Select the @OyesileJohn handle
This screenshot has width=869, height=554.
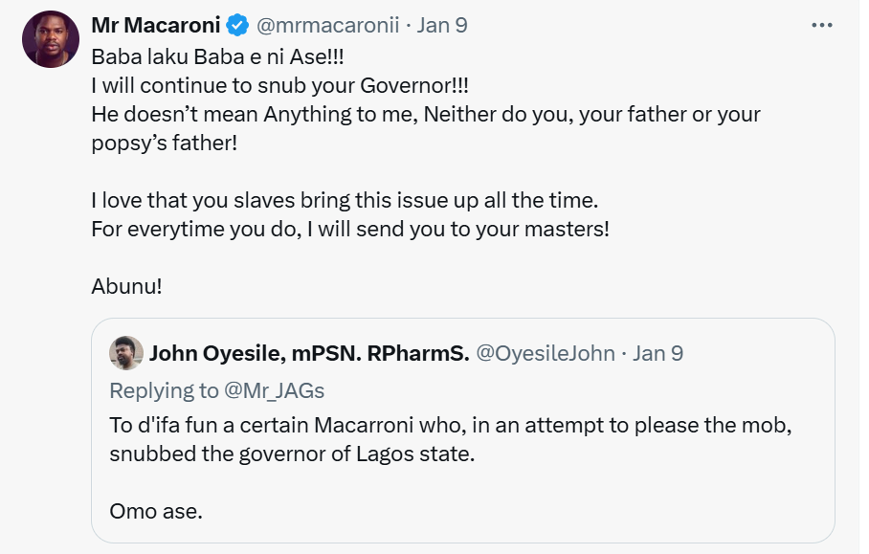[x=546, y=354]
